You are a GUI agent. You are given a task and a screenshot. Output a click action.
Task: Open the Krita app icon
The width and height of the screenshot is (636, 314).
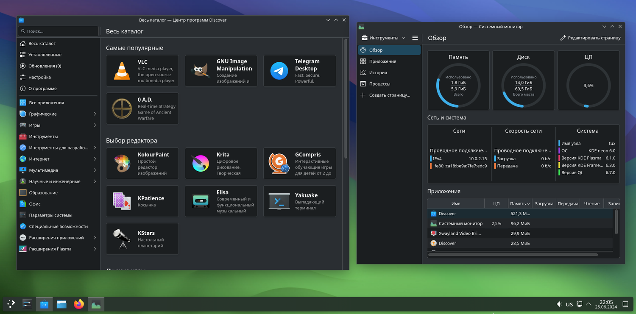200,164
